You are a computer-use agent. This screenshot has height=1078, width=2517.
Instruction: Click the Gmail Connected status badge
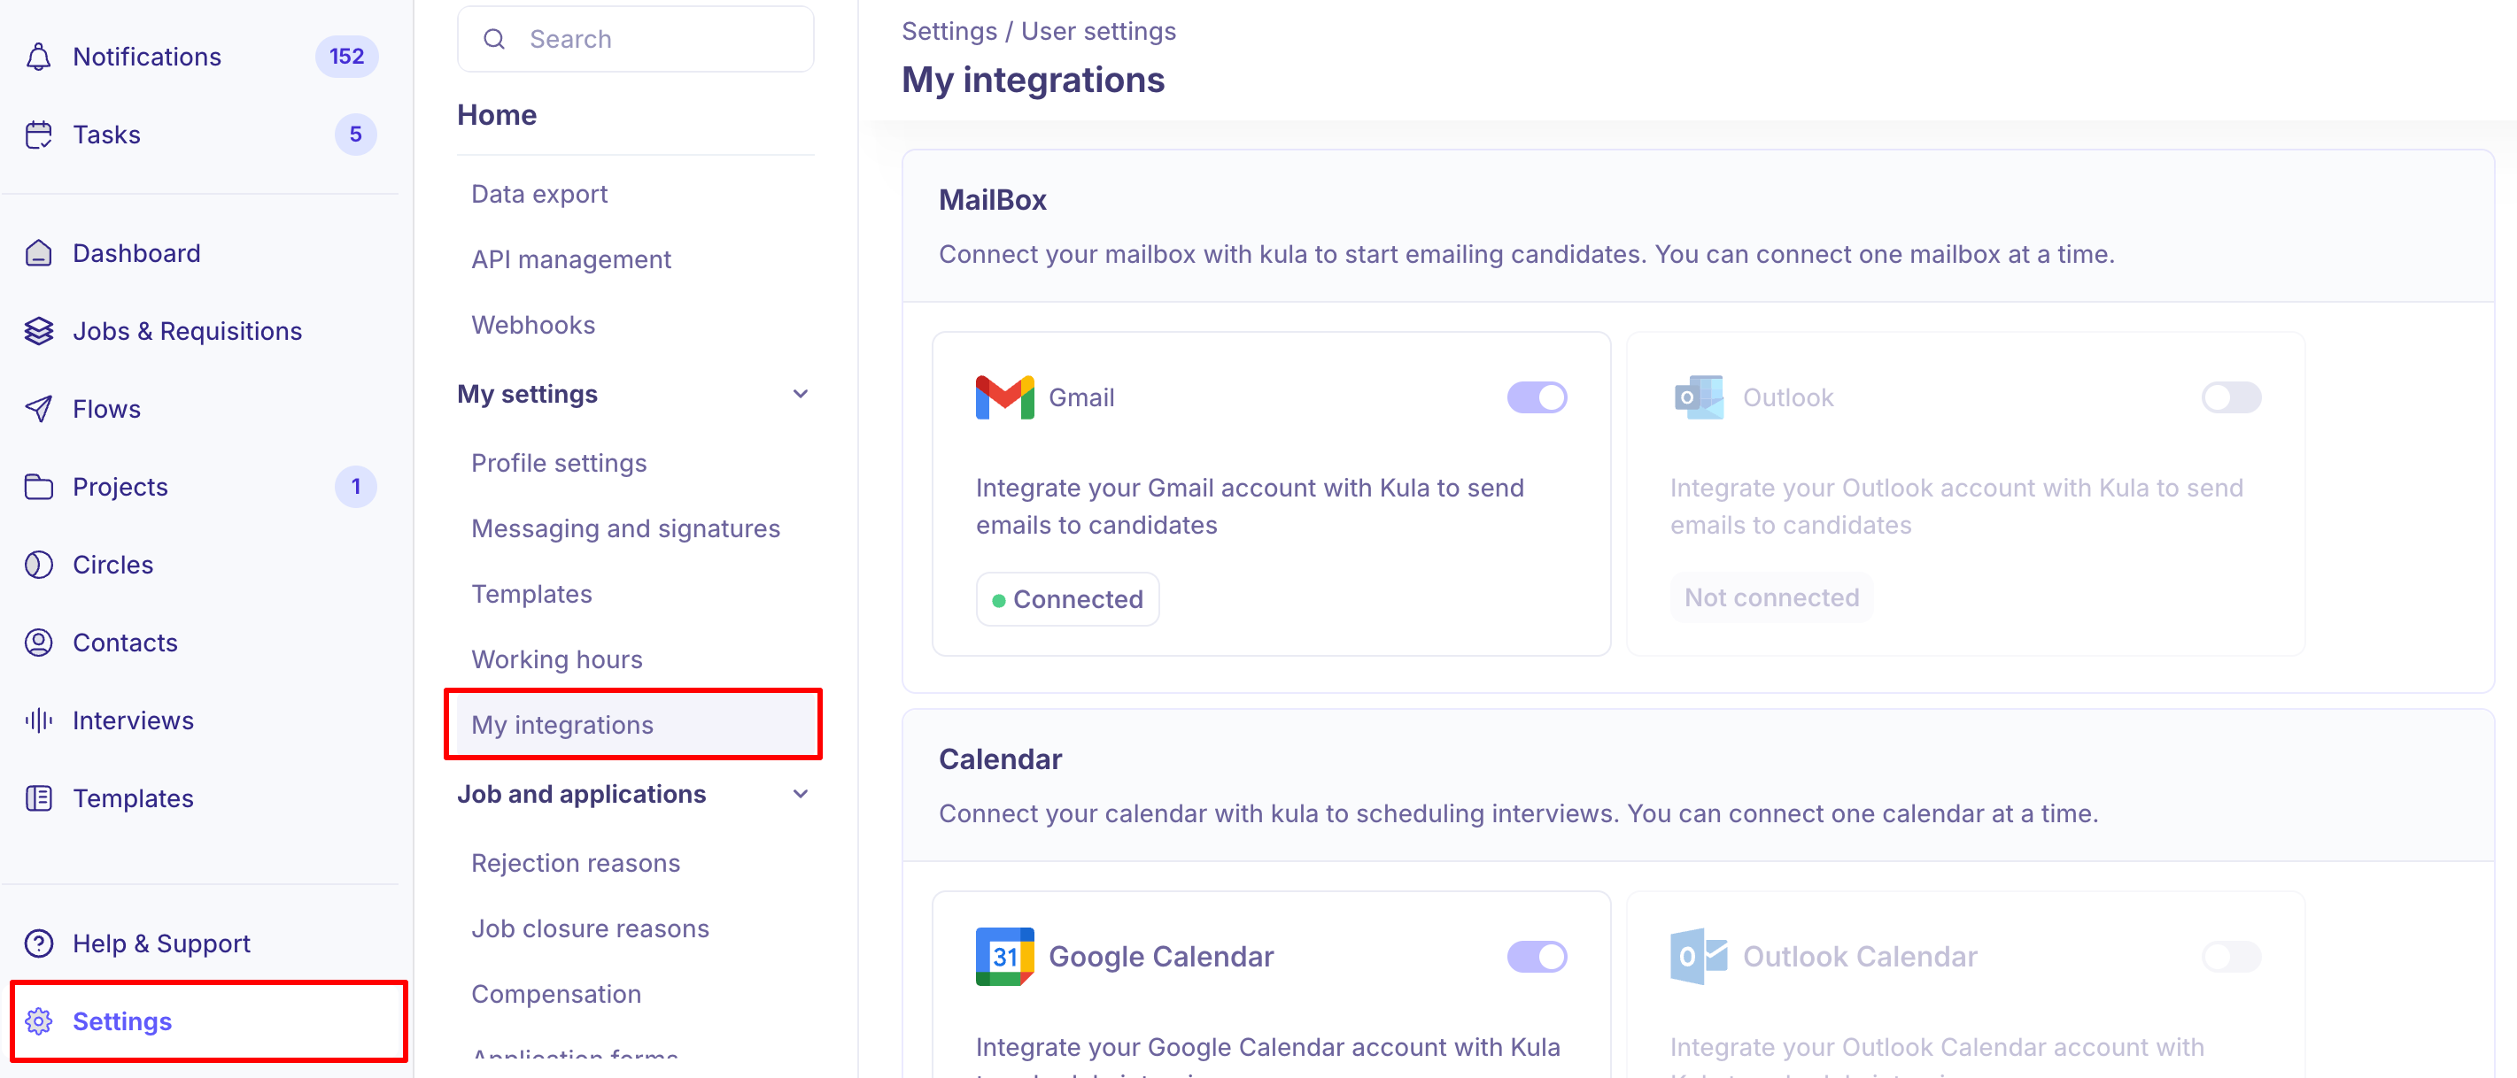click(x=1067, y=598)
